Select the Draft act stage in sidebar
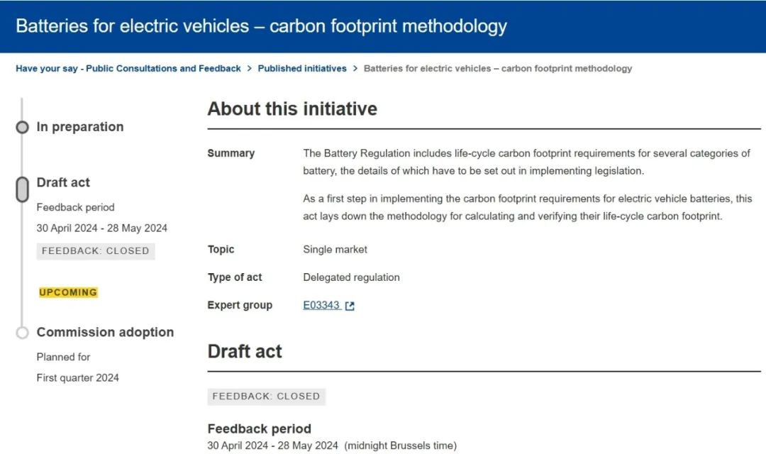Screen dimensions: 766x454 click(x=63, y=182)
